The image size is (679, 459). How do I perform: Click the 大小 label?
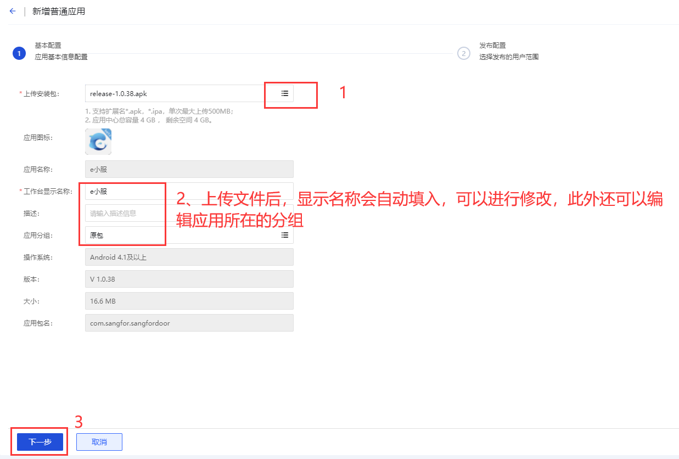(31, 301)
